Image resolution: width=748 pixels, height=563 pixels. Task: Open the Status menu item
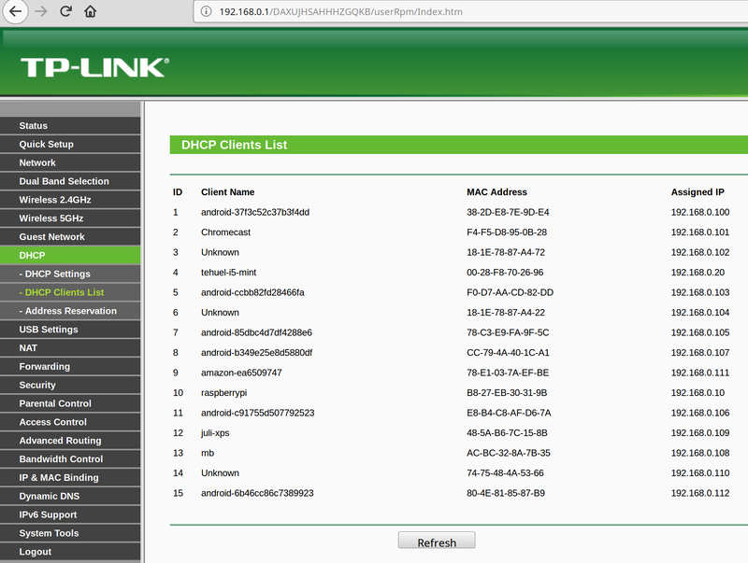pyautogui.click(x=70, y=126)
